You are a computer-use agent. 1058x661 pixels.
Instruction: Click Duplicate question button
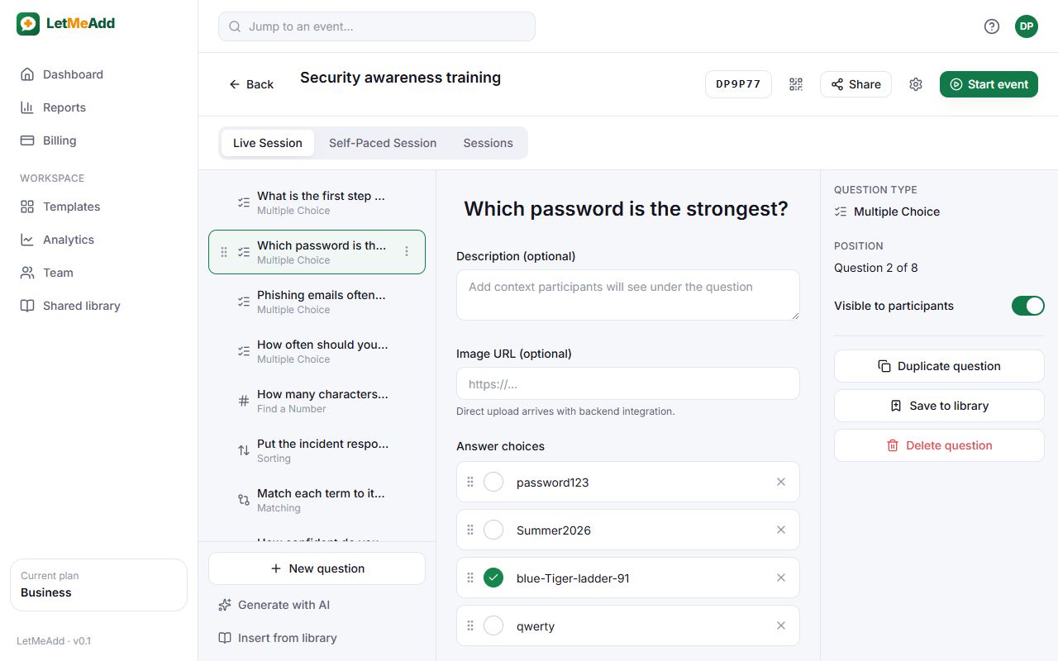click(939, 366)
